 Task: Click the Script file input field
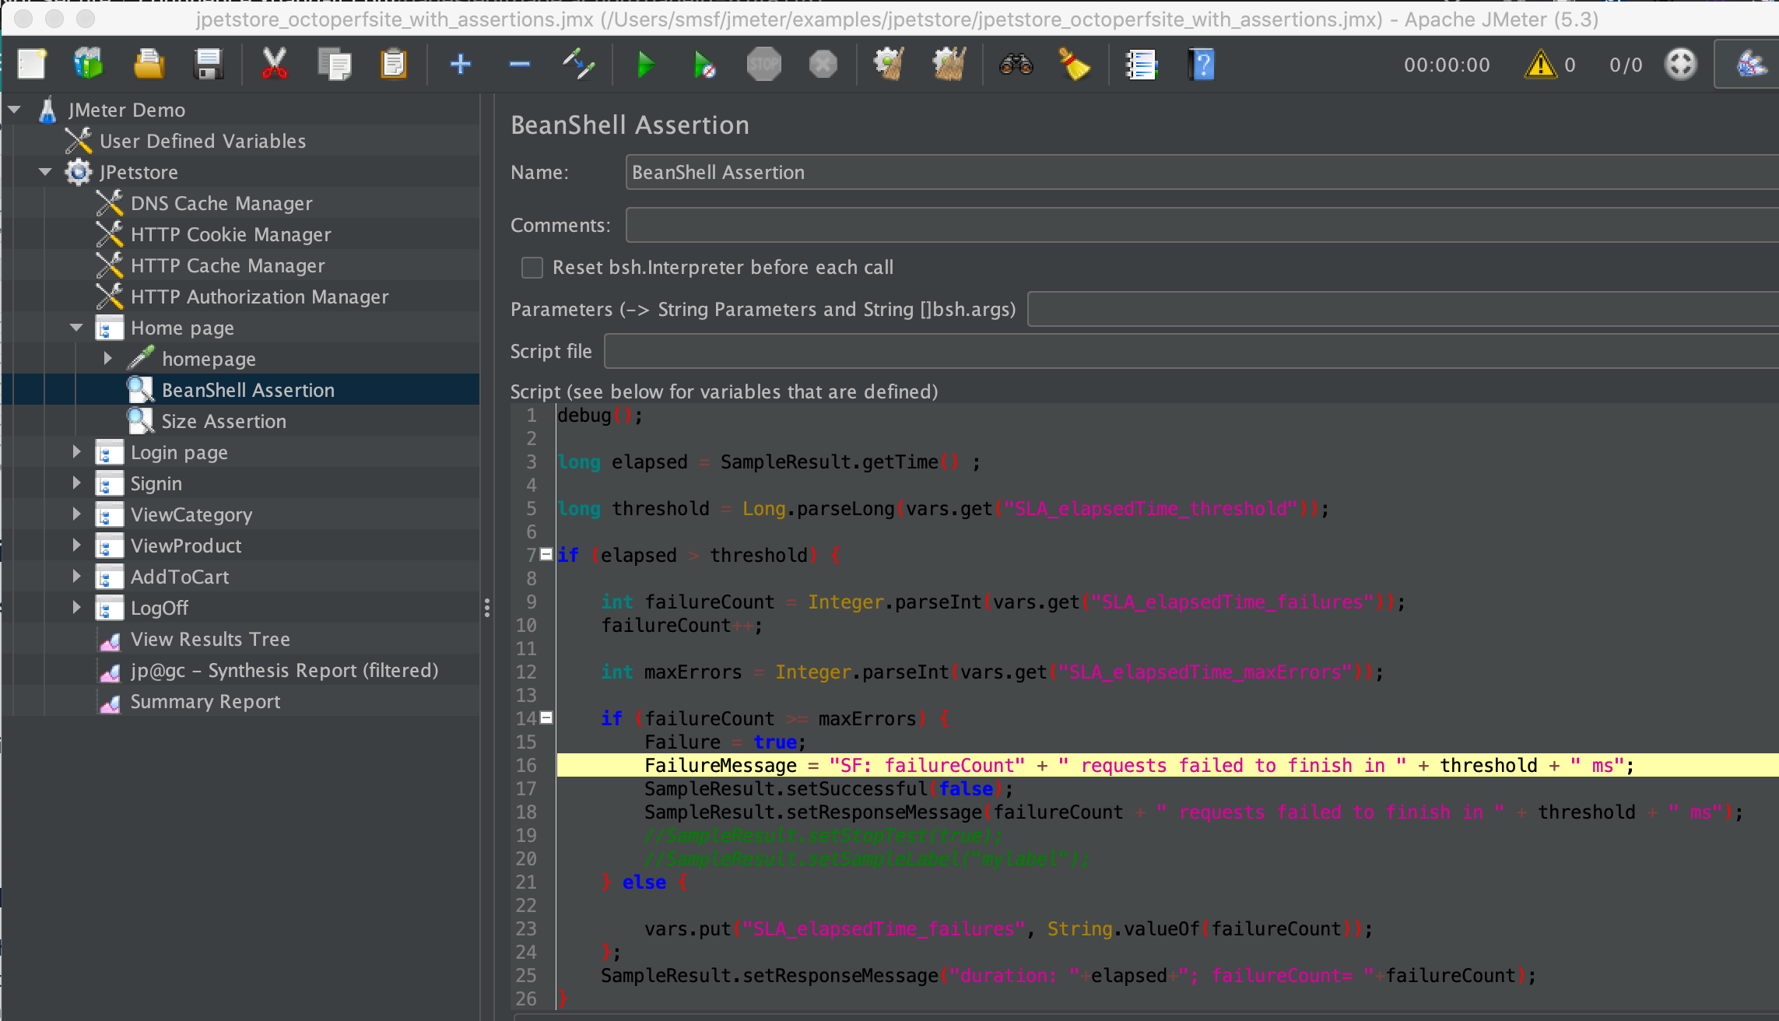coord(1191,351)
